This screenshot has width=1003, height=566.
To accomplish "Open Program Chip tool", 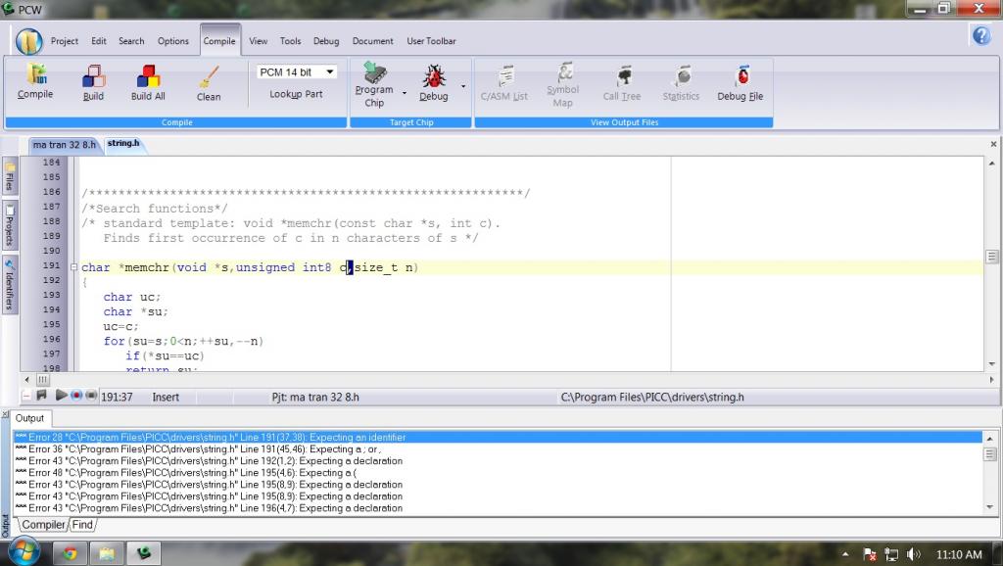I will (x=374, y=84).
